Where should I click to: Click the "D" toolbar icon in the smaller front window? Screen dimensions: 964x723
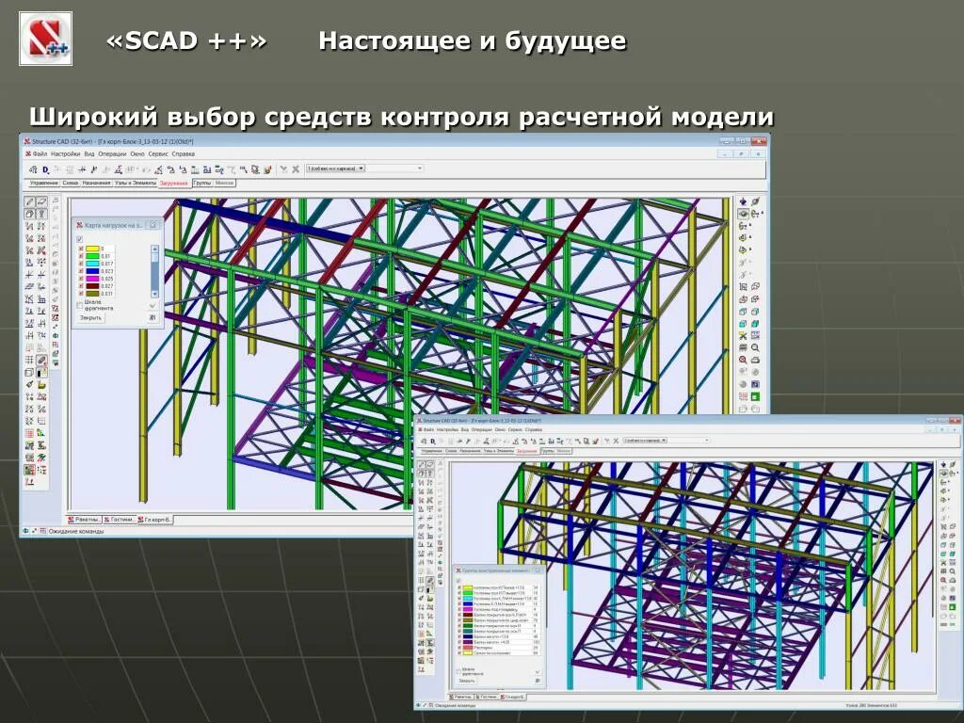(x=433, y=441)
